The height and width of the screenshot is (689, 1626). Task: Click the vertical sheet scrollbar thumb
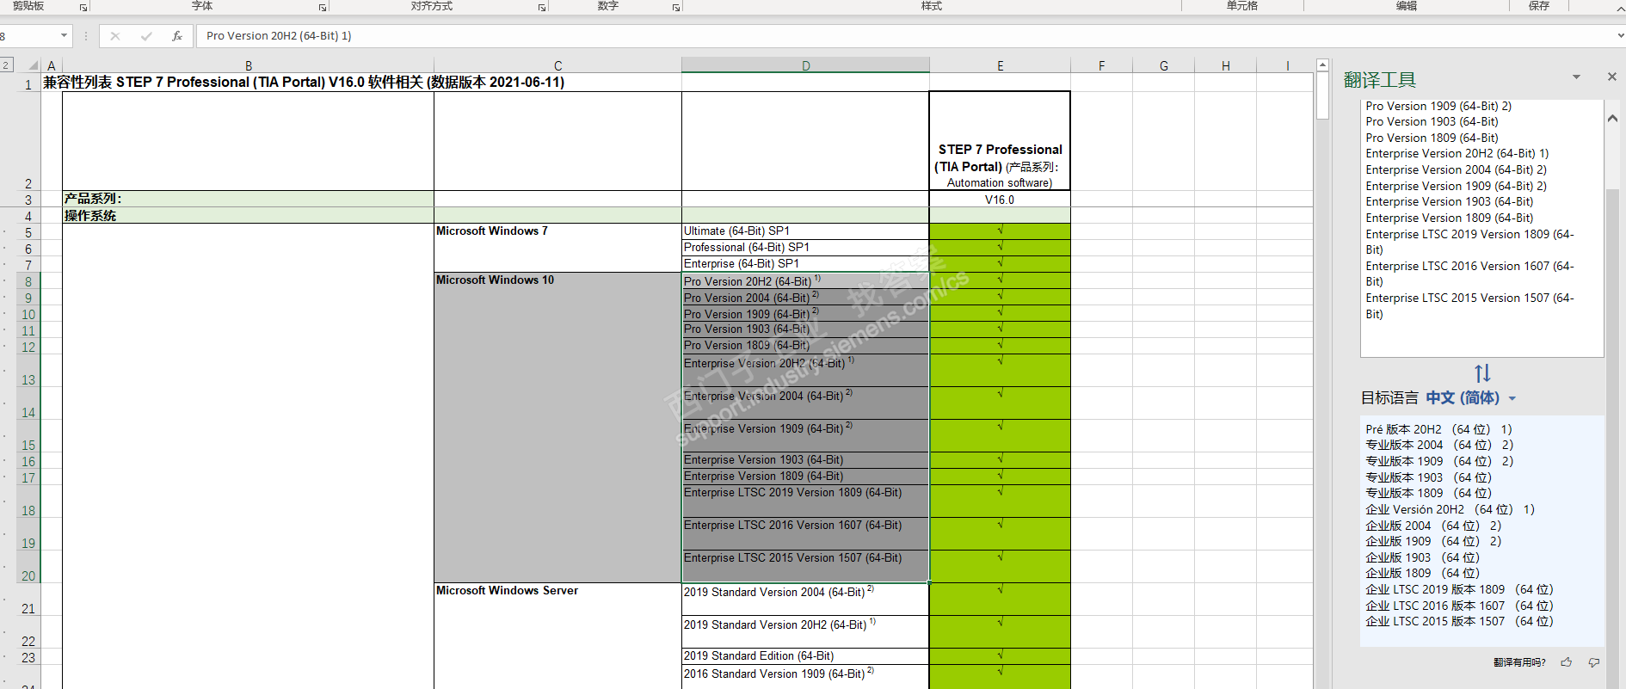coord(1322,95)
